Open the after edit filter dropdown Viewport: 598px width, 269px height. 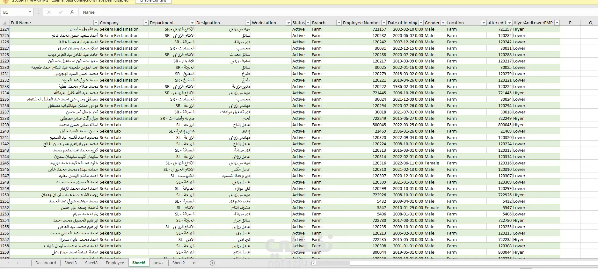510,23
